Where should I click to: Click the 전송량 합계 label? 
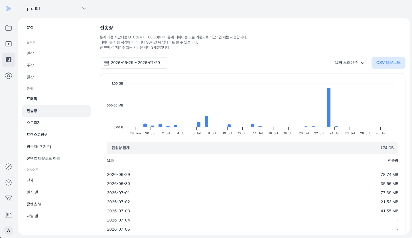point(121,148)
